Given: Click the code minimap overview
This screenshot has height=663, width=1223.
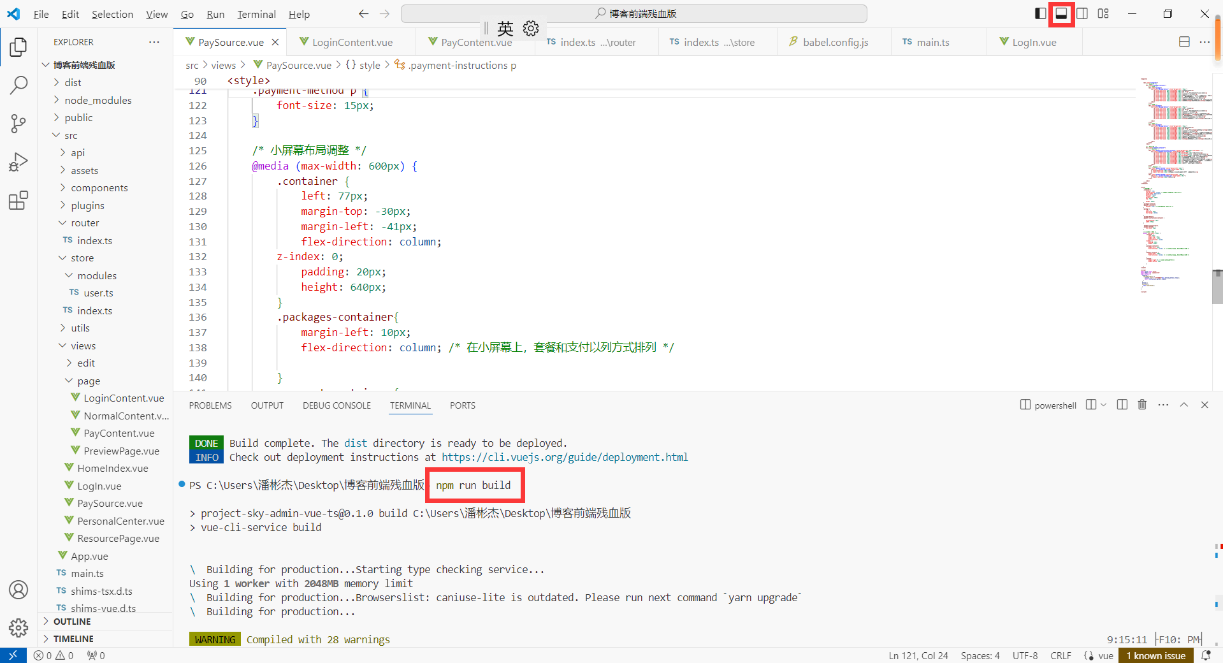Looking at the screenshot, I should (1176, 185).
